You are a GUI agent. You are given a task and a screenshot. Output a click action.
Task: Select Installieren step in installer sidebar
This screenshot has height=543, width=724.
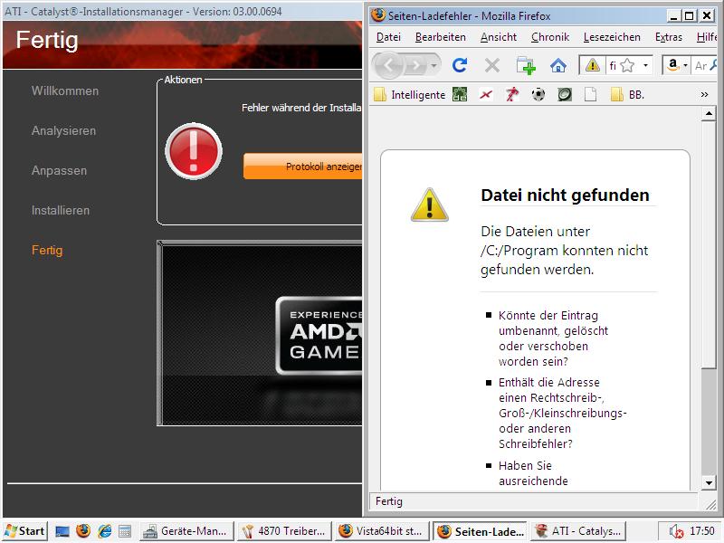61,210
